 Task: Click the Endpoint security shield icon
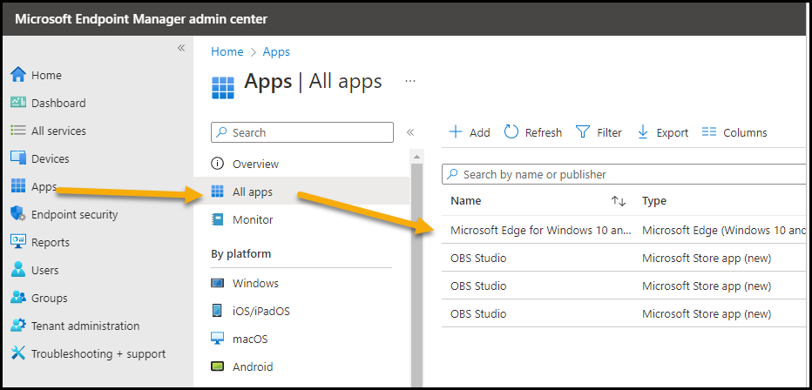18,214
